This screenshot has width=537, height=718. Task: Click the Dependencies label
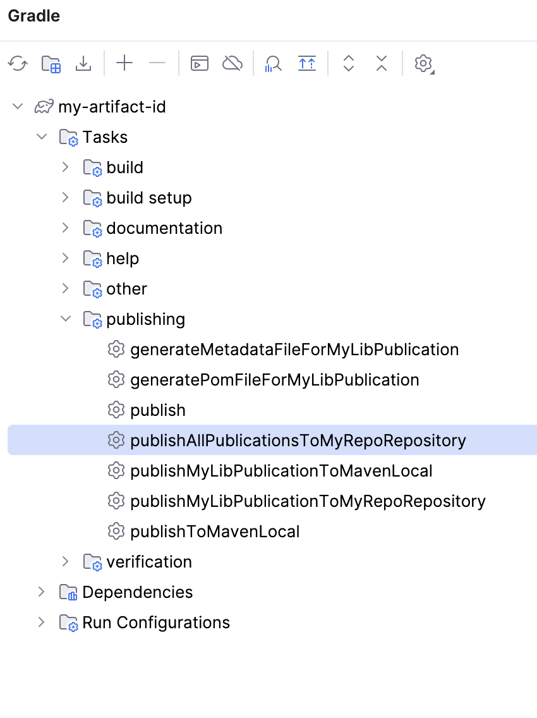point(137,592)
